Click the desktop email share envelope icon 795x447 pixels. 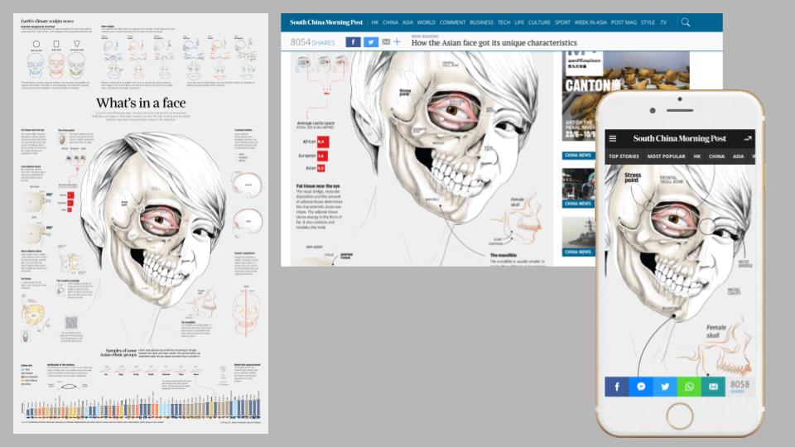click(x=386, y=42)
